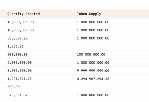Select the 1,366.96 quantity cell
Viewport: 149px width, 102px height.
pos(15,46)
